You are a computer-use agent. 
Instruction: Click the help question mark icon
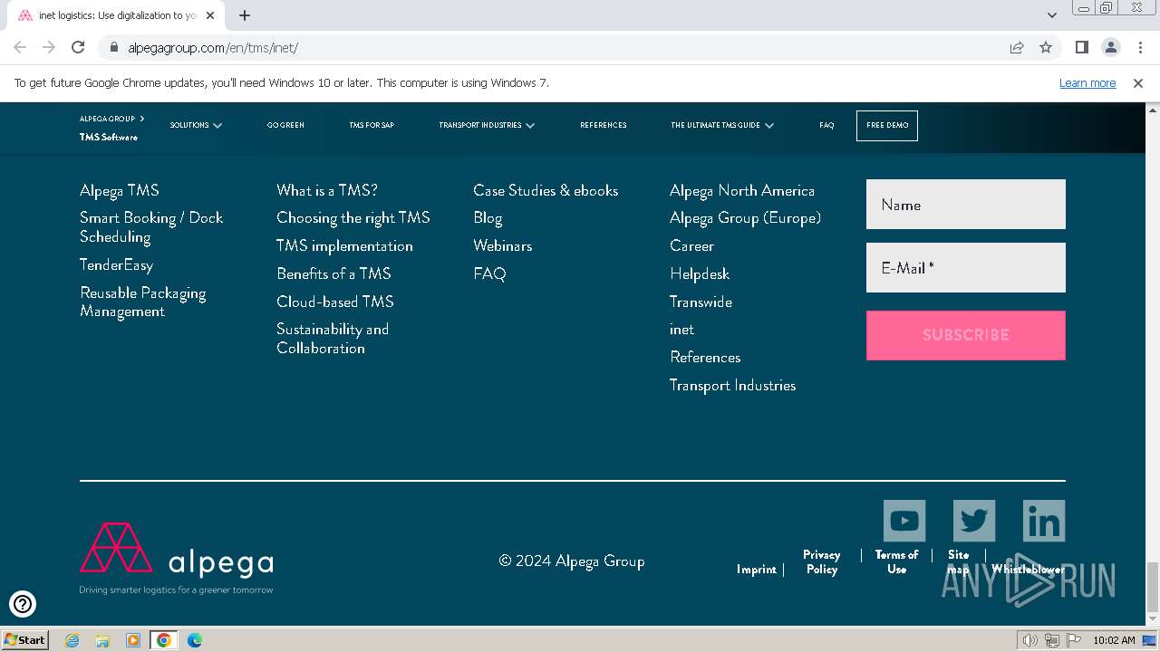click(23, 603)
